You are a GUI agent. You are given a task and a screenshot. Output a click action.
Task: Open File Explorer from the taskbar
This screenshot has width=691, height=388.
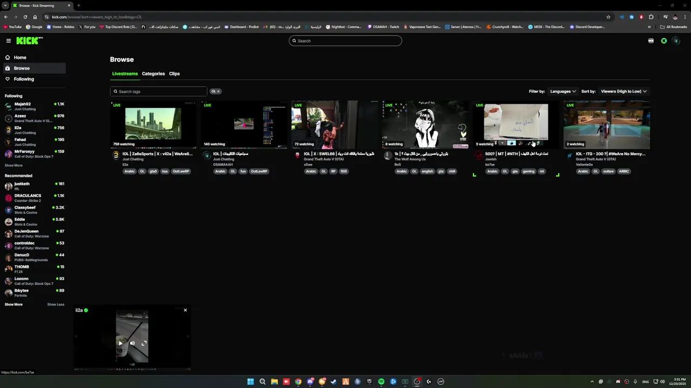point(274,382)
